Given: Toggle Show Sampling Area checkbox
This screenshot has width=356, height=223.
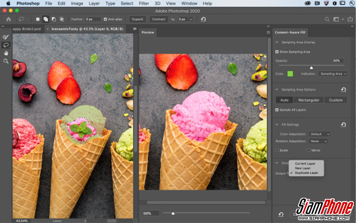Looking at the screenshot, I should pos(277,52).
